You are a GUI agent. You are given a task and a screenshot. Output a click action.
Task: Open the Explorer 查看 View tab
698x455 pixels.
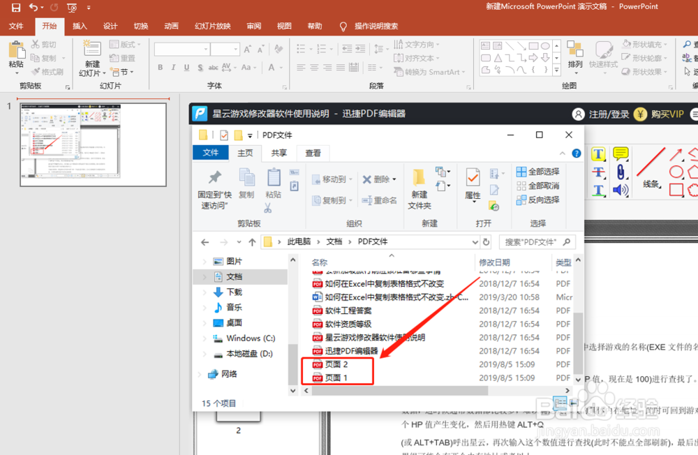313,153
